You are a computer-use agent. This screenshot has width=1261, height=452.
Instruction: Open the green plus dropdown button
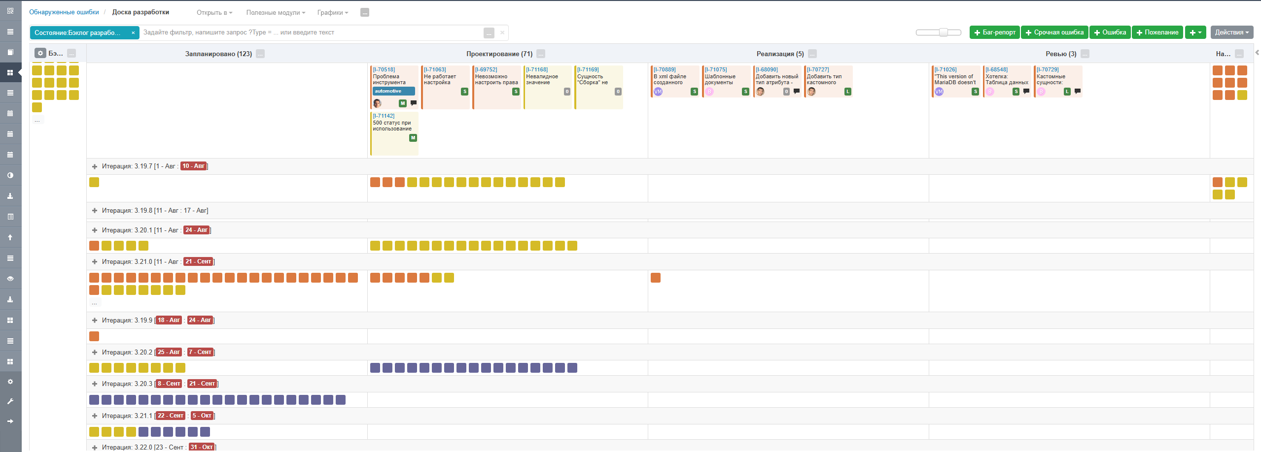pos(1195,32)
